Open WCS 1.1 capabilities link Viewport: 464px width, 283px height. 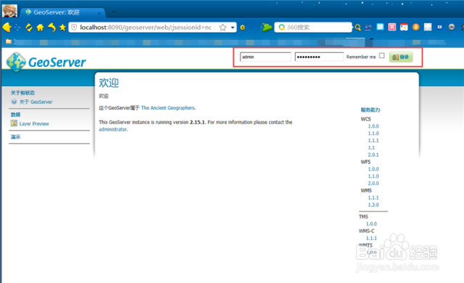tap(371, 147)
